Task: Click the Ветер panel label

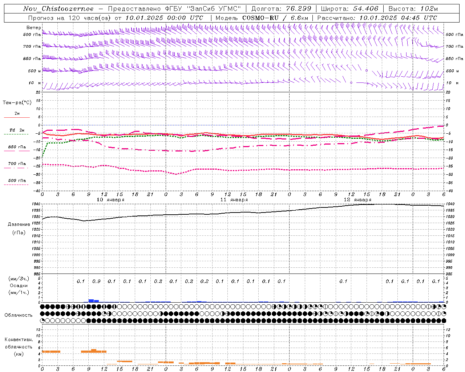Action: pos(33,28)
